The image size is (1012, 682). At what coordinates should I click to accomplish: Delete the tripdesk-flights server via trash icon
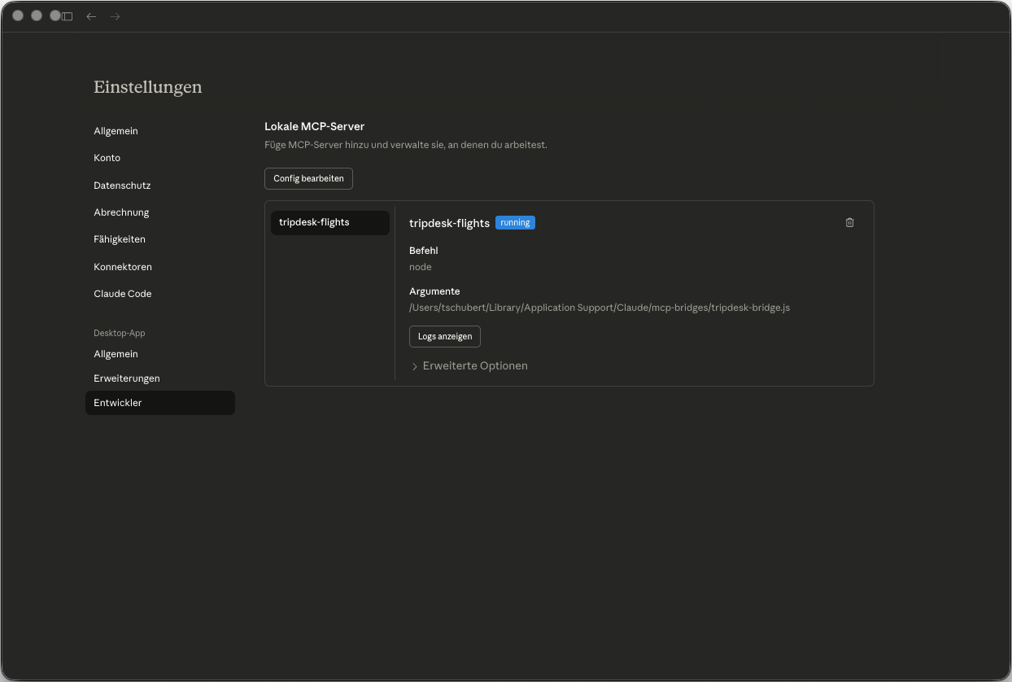click(x=849, y=222)
